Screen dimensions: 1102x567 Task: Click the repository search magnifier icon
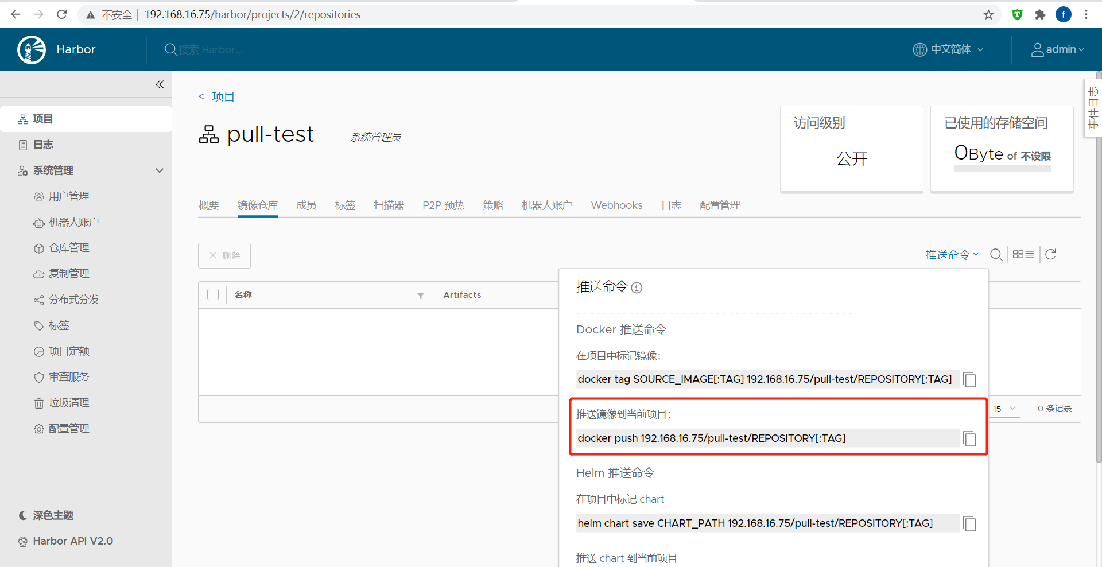[996, 255]
